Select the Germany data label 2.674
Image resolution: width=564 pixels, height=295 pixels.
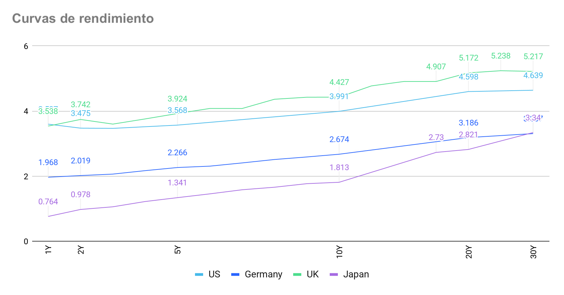tap(339, 139)
